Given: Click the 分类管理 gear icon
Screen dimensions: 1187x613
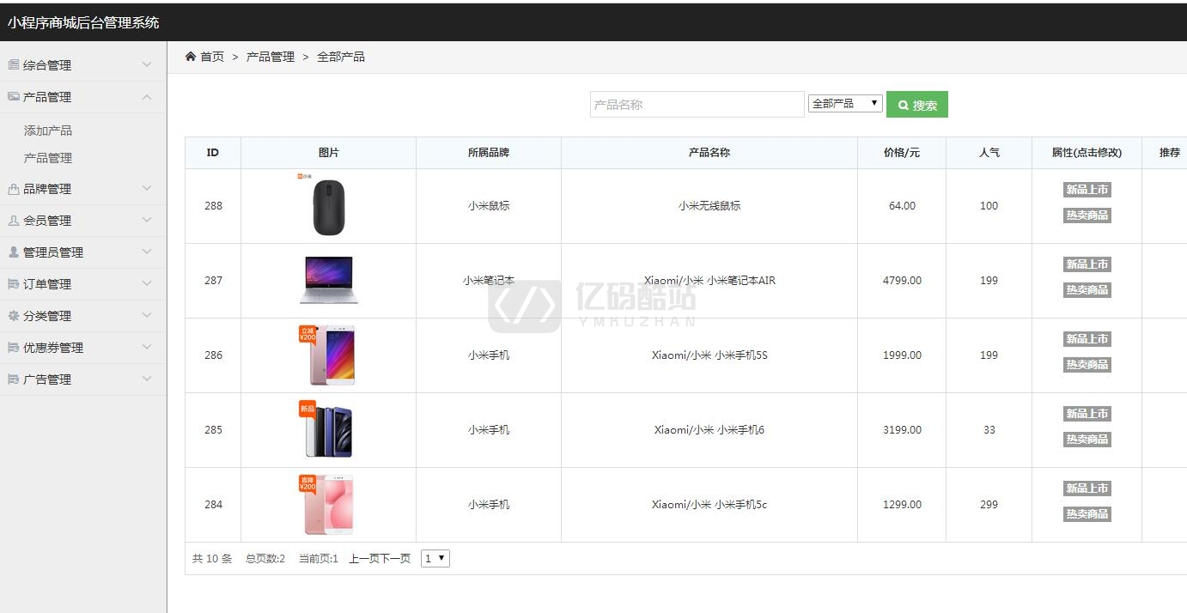Looking at the screenshot, I should tap(14, 315).
